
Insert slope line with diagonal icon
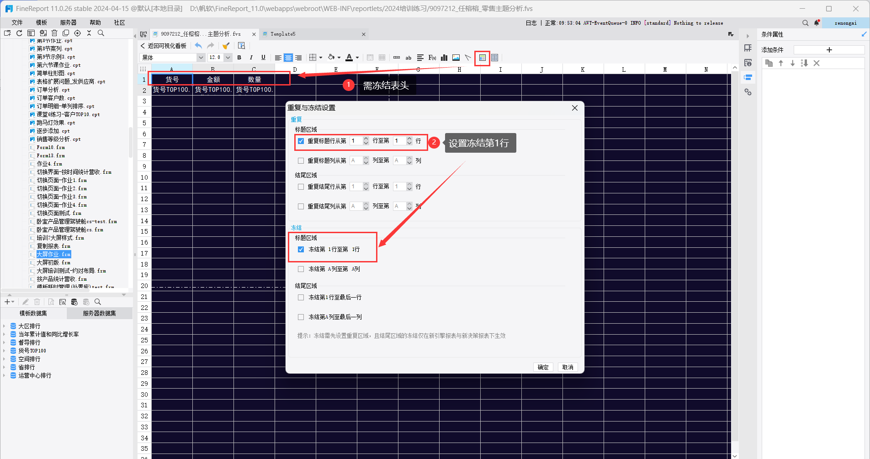point(468,58)
